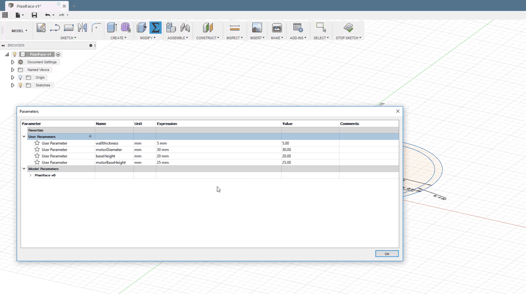Collapse the Model Parameters group
The width and height of the screenshot is (526, 294).
24,169
